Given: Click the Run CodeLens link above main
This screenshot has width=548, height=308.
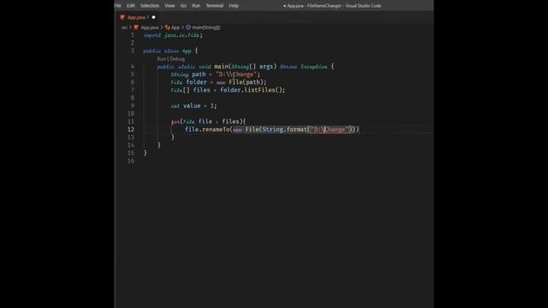Looking at the screenshot, I should point(162,59).
